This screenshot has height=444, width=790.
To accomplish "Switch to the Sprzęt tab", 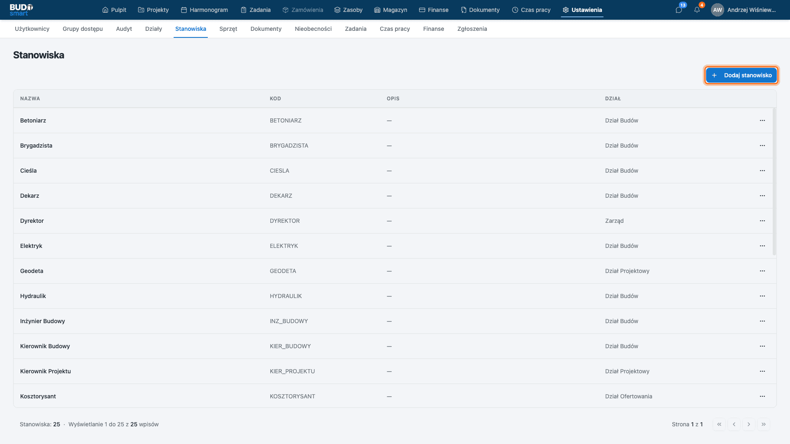I will pyautogui.click(x=228, y=29).
